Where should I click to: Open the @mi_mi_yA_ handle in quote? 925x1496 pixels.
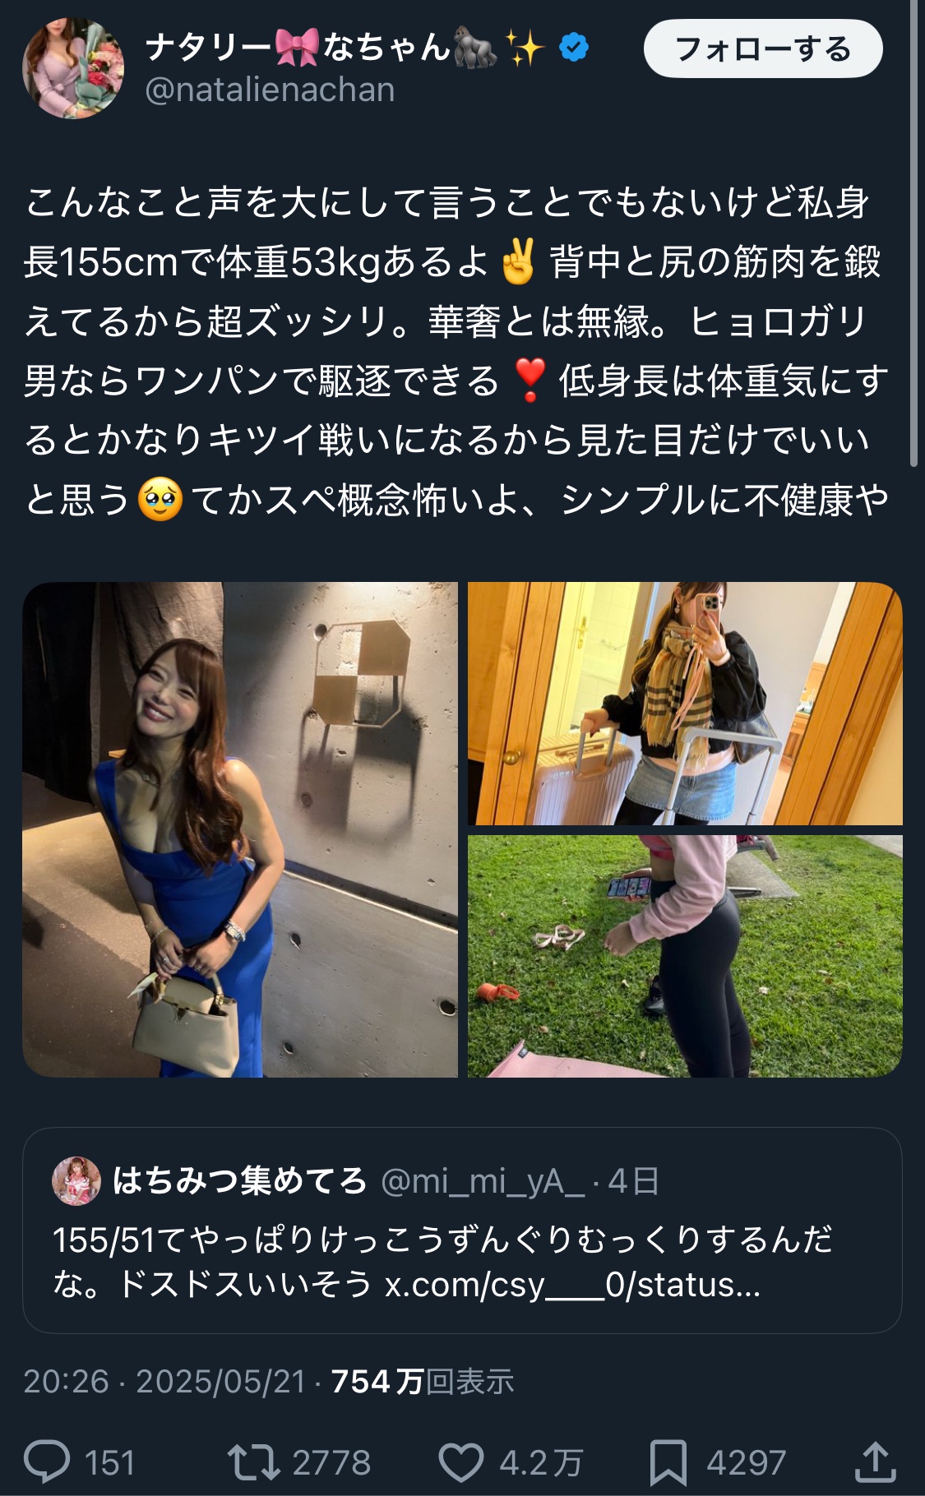click(x=483, y=1181)
